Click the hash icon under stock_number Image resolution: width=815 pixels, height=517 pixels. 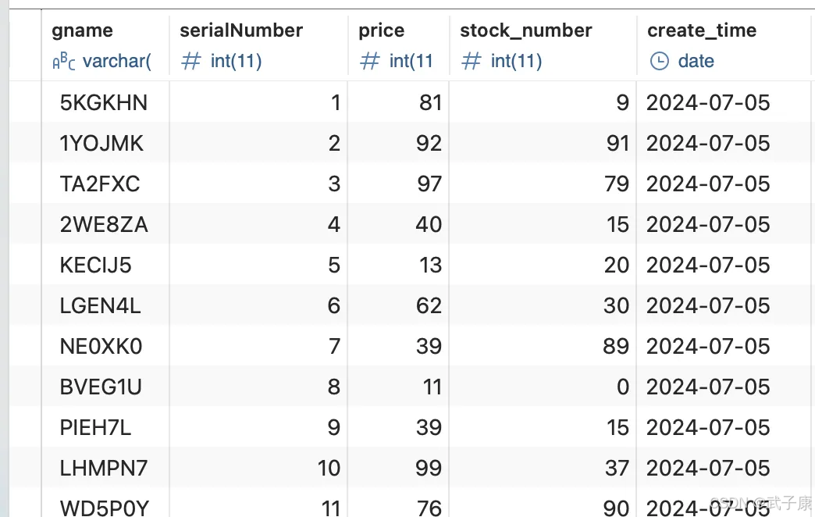471,62
